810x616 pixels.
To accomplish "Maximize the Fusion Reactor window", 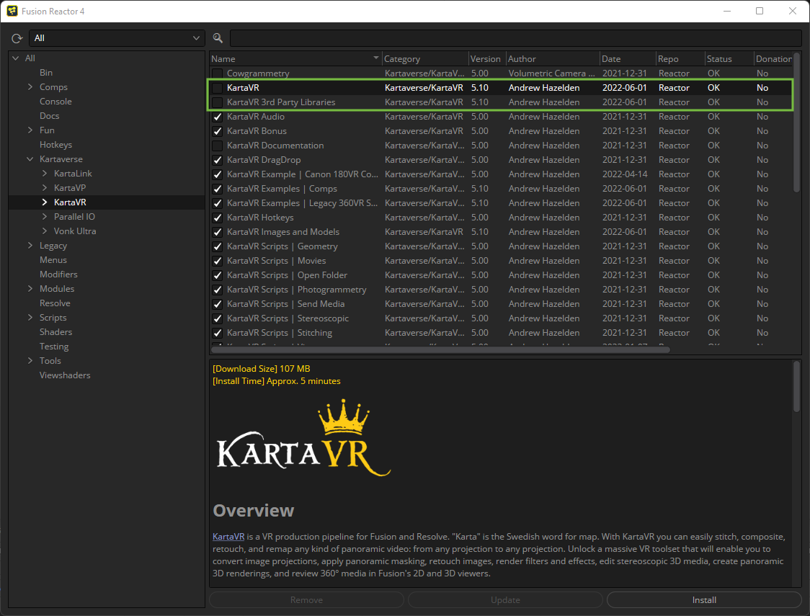I will (760, 11).
